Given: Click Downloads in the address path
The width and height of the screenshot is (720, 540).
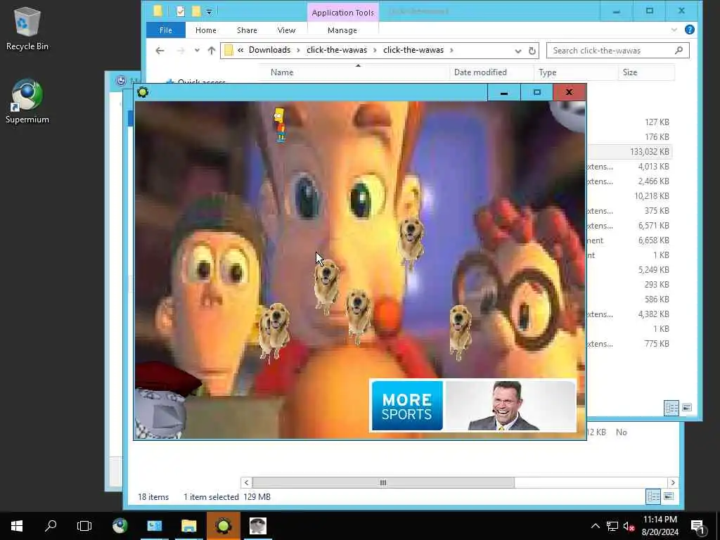Looking at the screenshot, I should point(269,50).
